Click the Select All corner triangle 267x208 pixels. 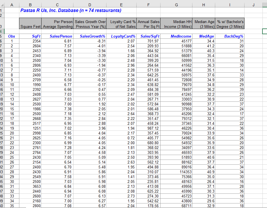click(2, 5)
